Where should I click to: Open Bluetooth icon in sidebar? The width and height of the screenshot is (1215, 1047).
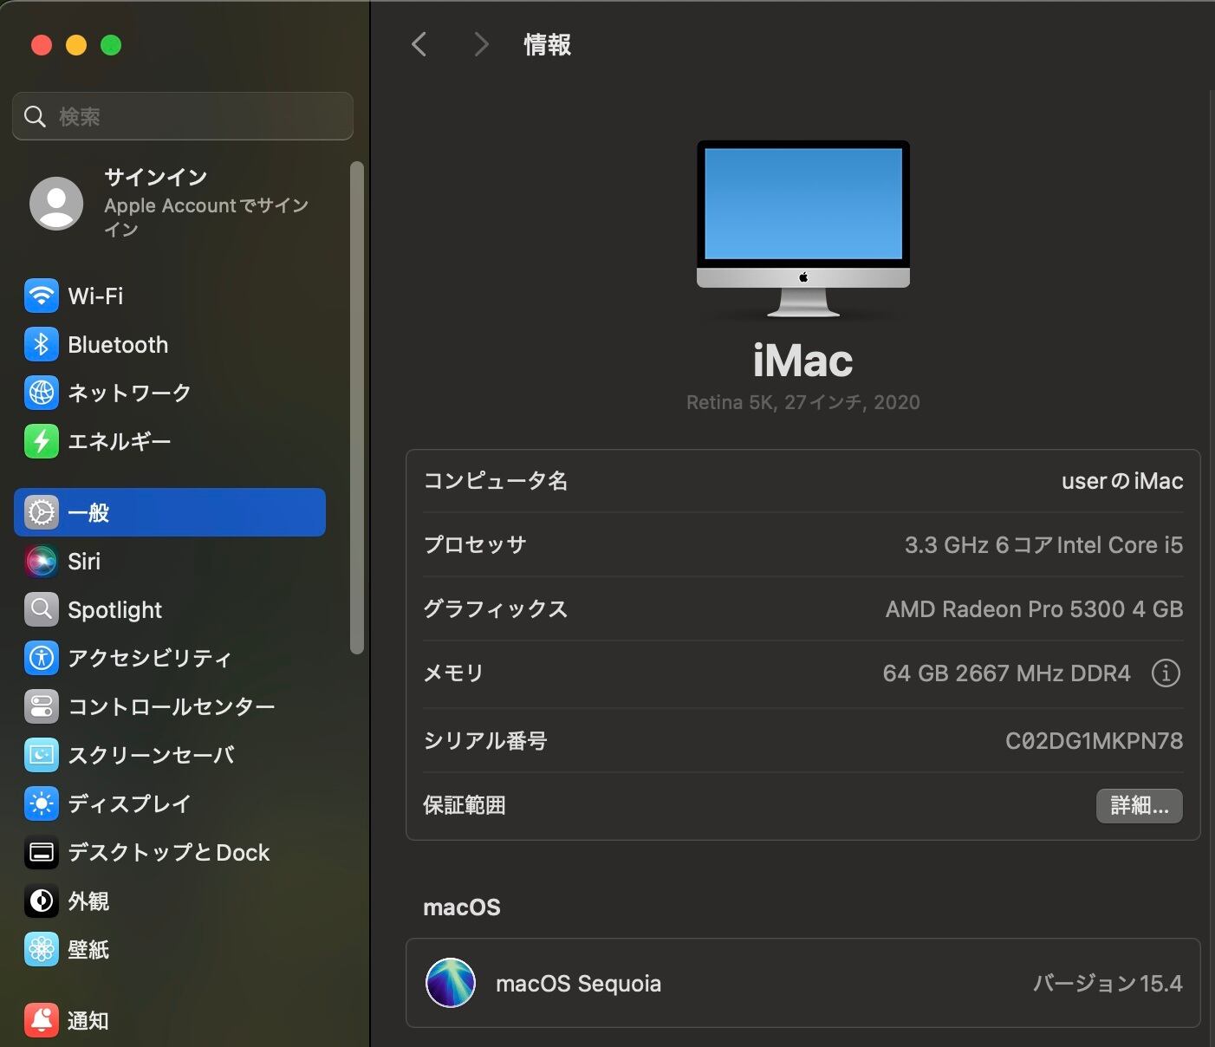(42, 344)
